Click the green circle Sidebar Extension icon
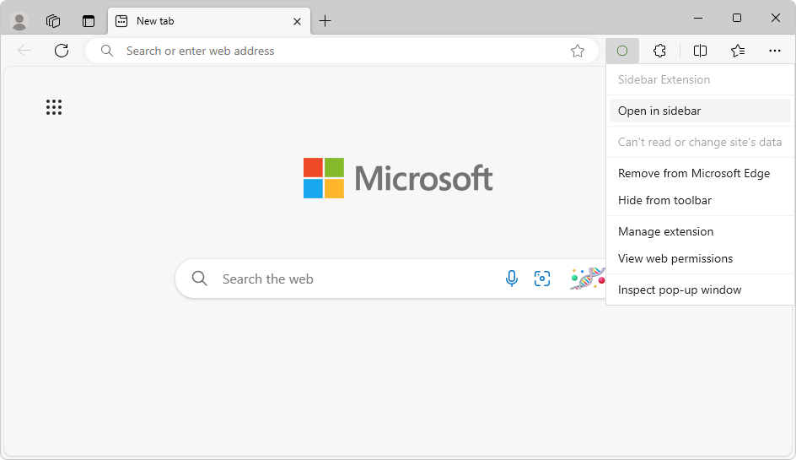Screen dimensions: 796x460 tap(622, 51)
